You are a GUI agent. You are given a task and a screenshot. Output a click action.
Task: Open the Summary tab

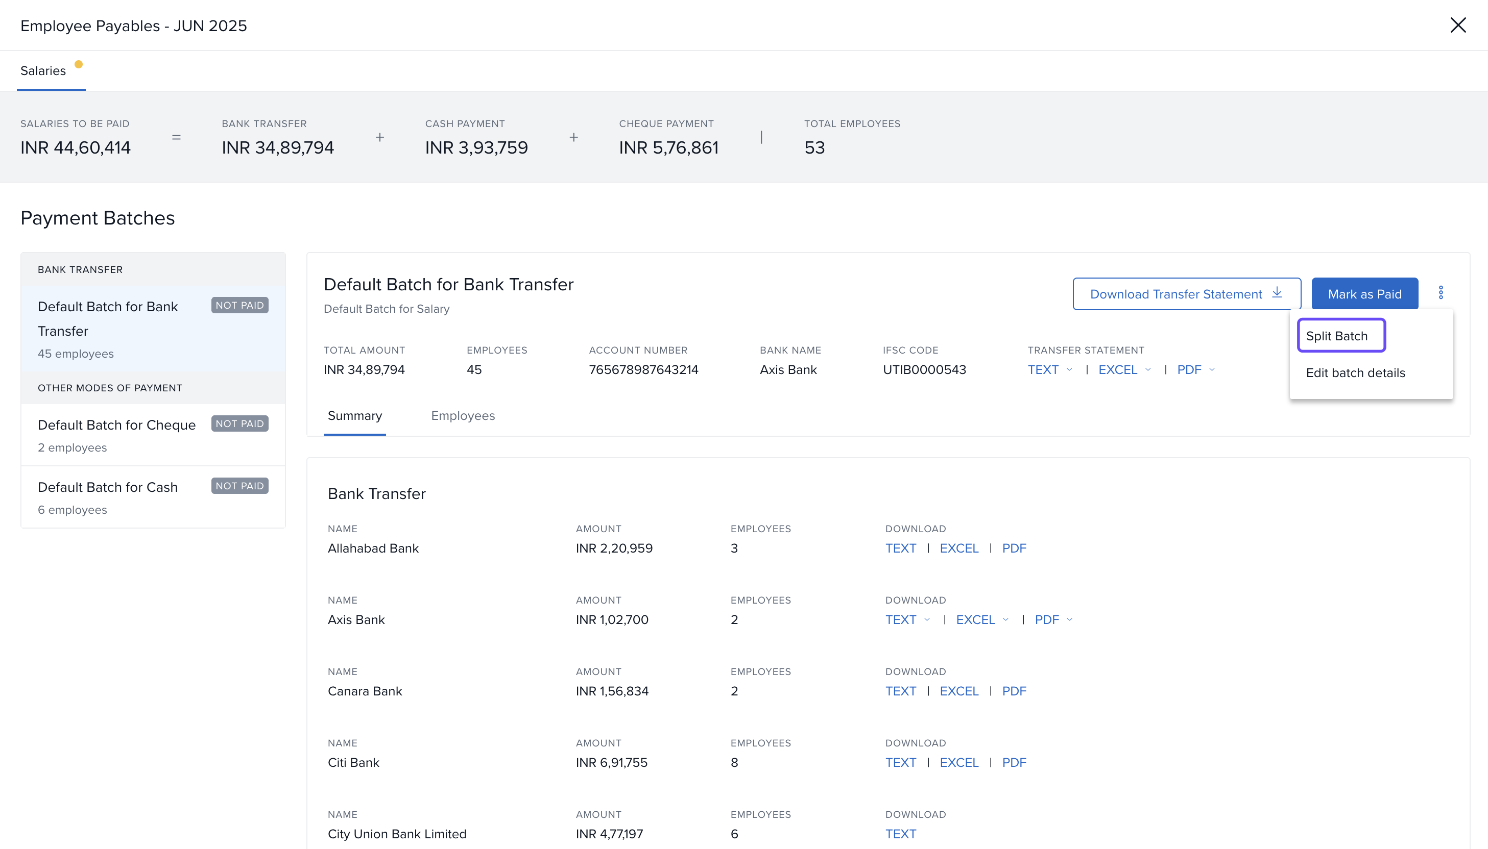pyautogui.click(x=355, y=416)
